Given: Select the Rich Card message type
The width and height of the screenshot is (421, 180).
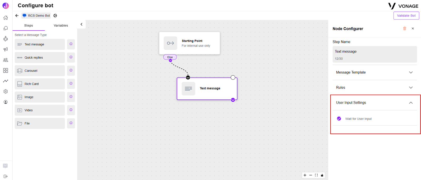Looking at the screenshot, I should click(40, 84).
